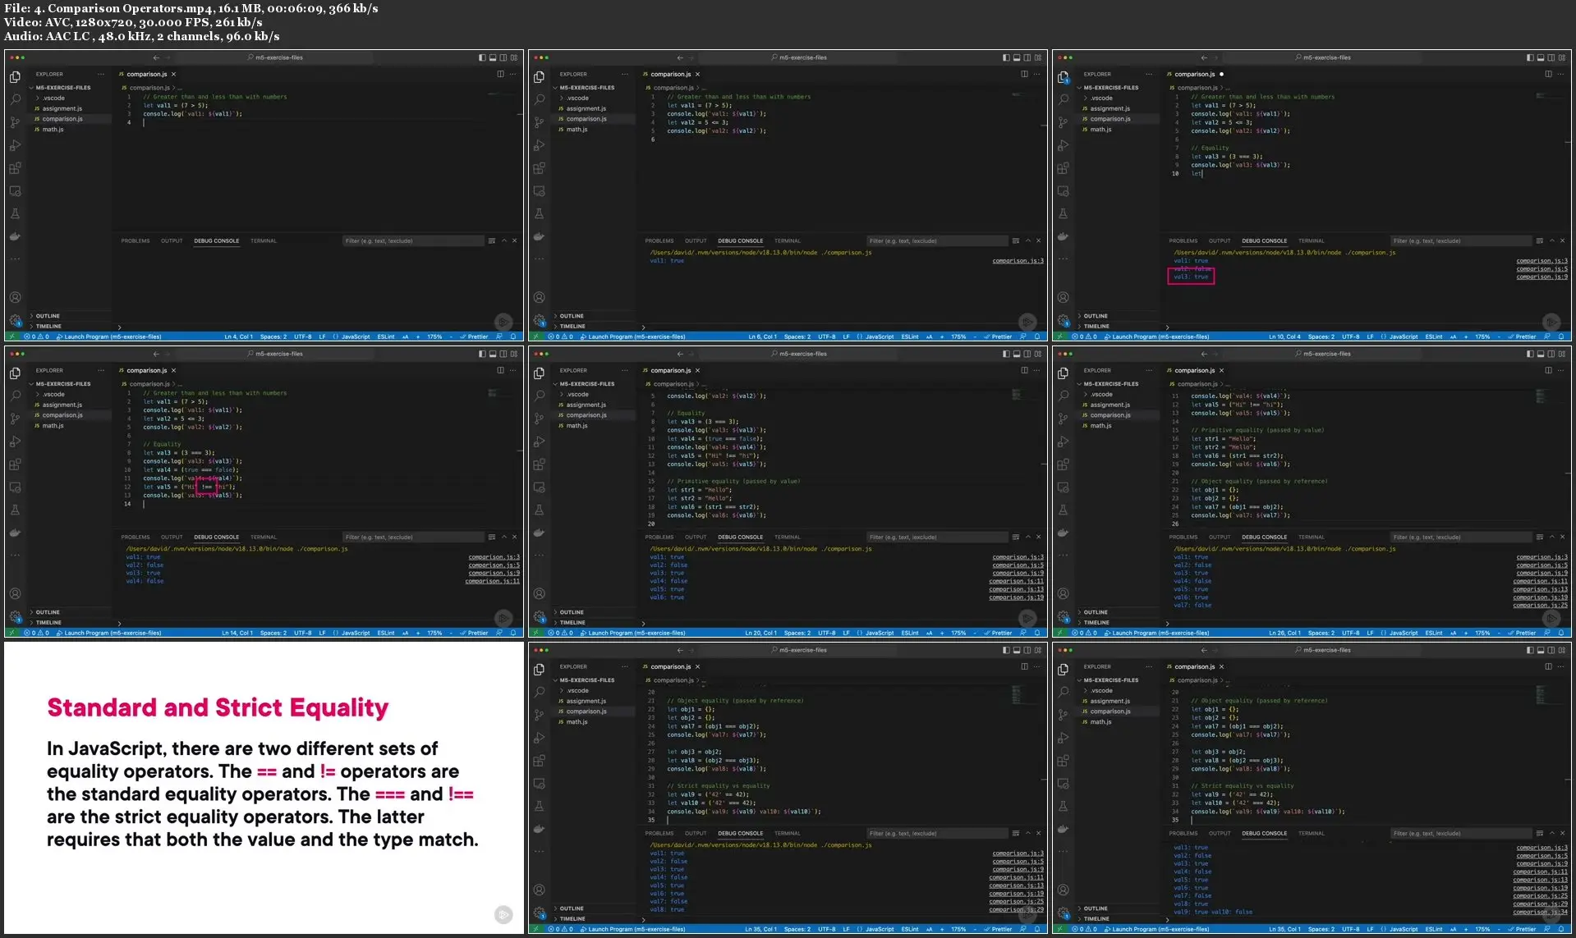
Task: Click go back arrow in the Ln 26 frame
Action: pos(1204,354)
